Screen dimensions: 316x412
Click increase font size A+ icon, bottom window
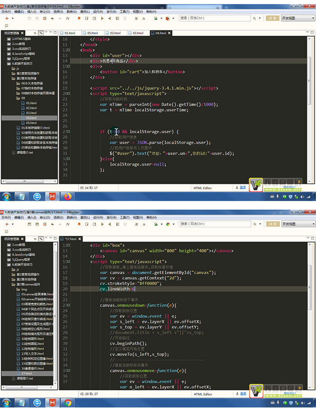coord(136,224)
